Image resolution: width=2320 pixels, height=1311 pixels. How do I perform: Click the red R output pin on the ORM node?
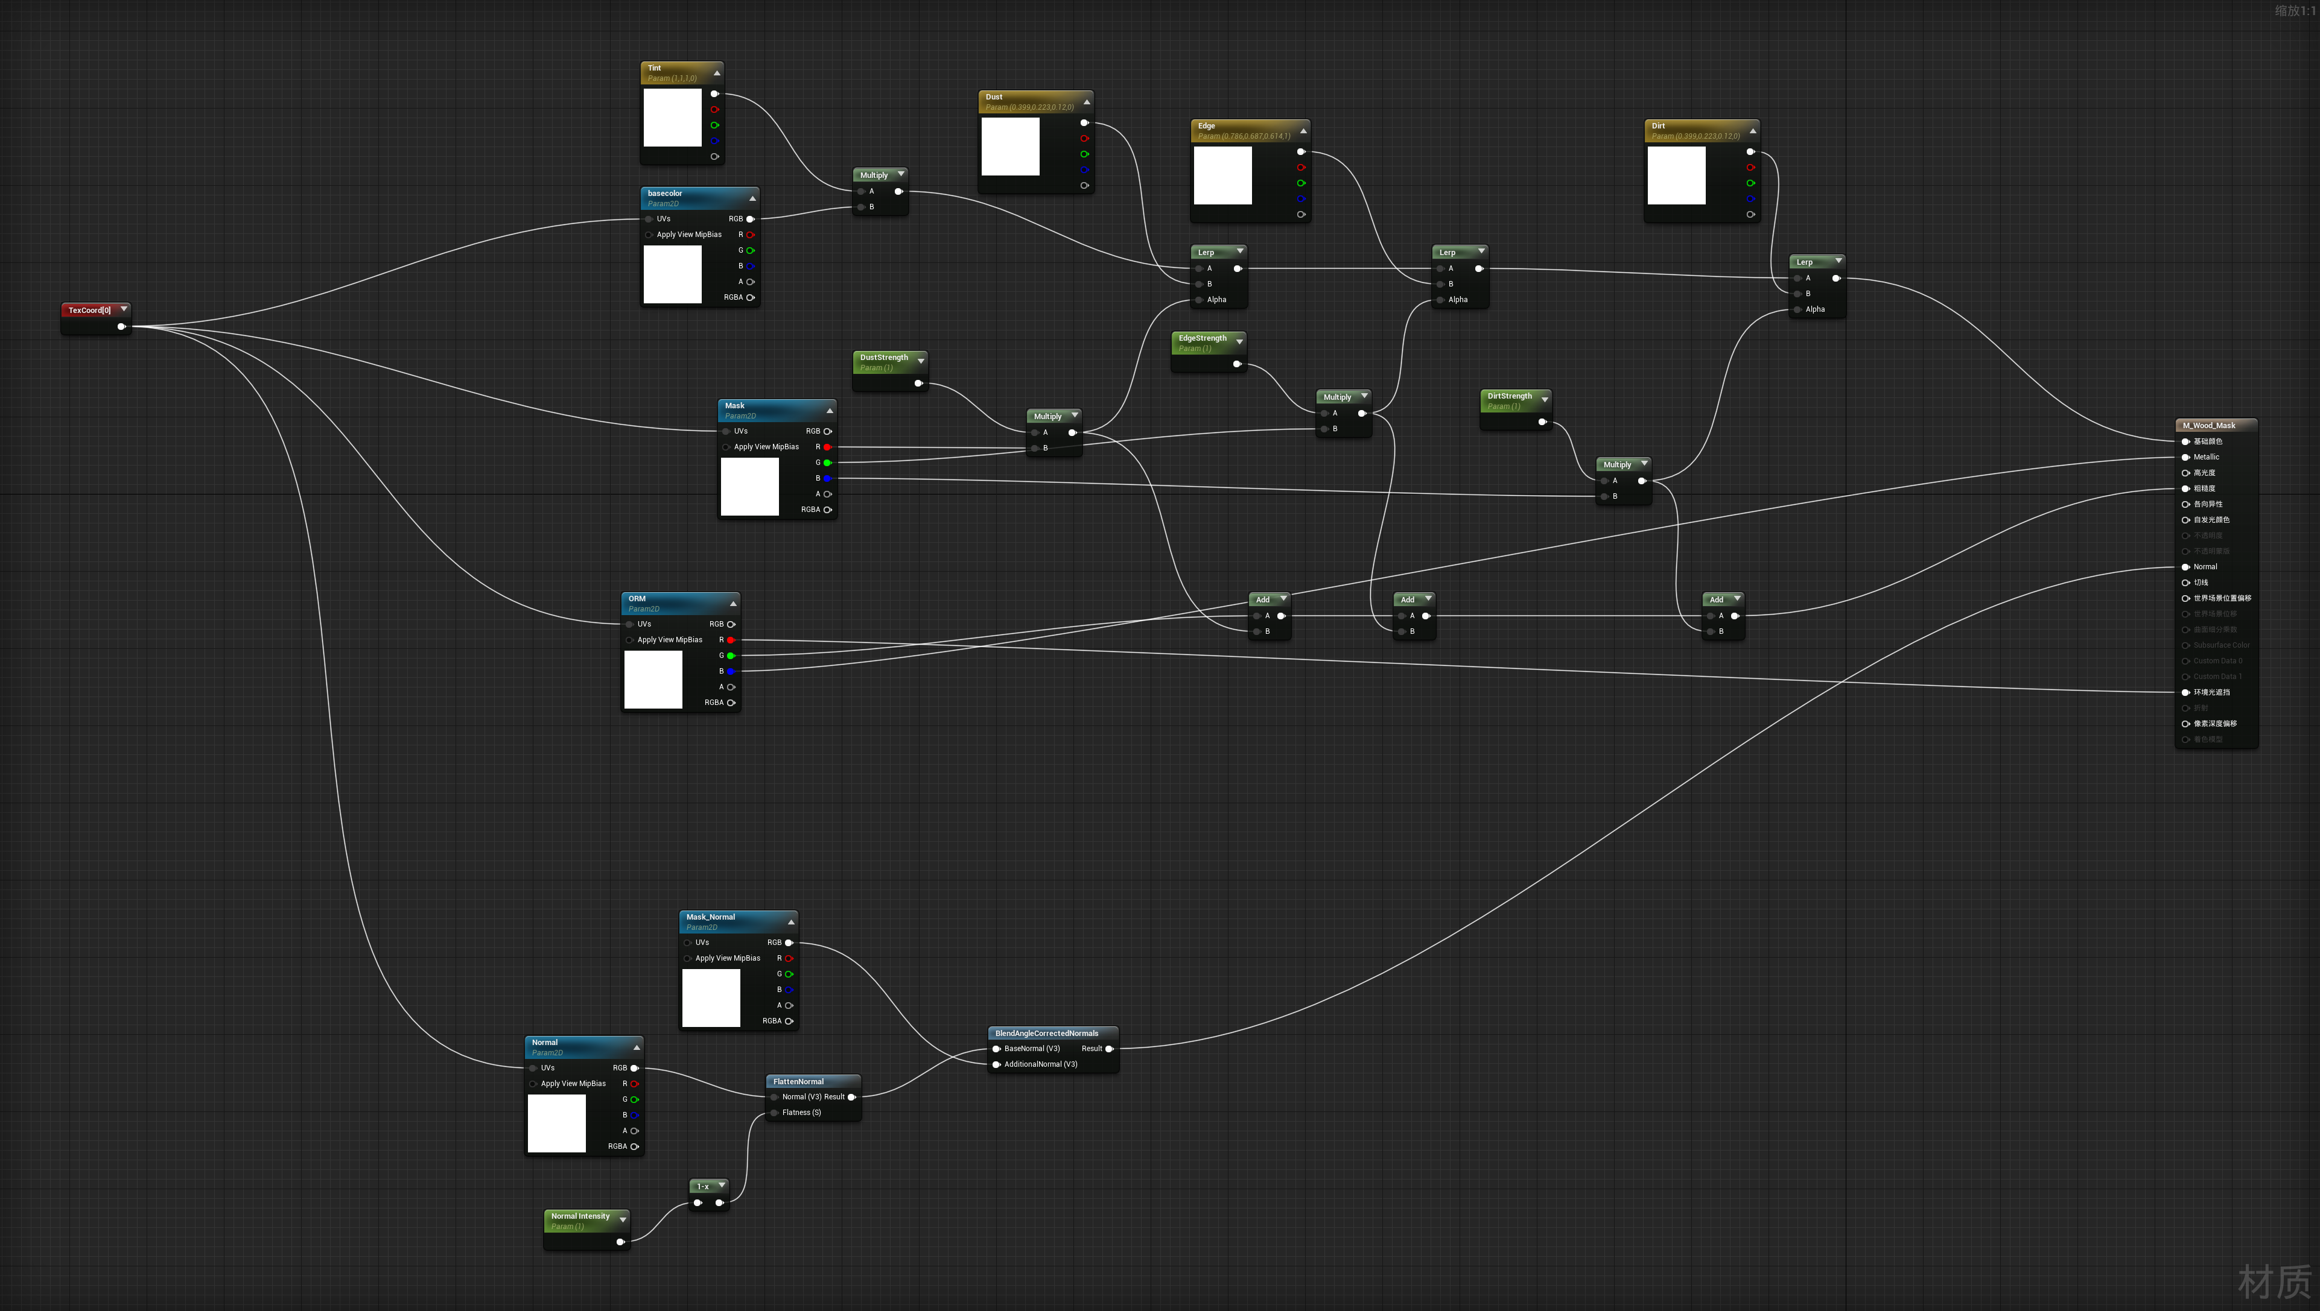coord(731,639)
